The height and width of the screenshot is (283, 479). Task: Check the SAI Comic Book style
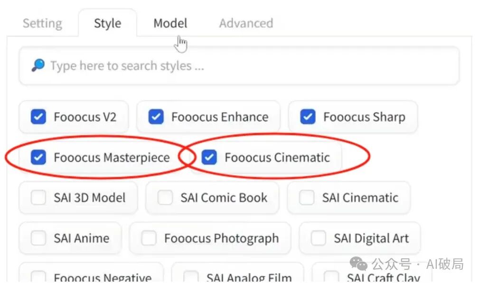click(x=165, y=198)
